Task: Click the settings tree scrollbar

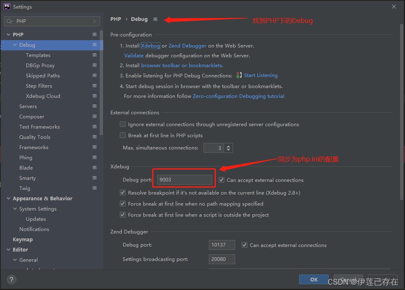Action: click(x=101, y=83)
